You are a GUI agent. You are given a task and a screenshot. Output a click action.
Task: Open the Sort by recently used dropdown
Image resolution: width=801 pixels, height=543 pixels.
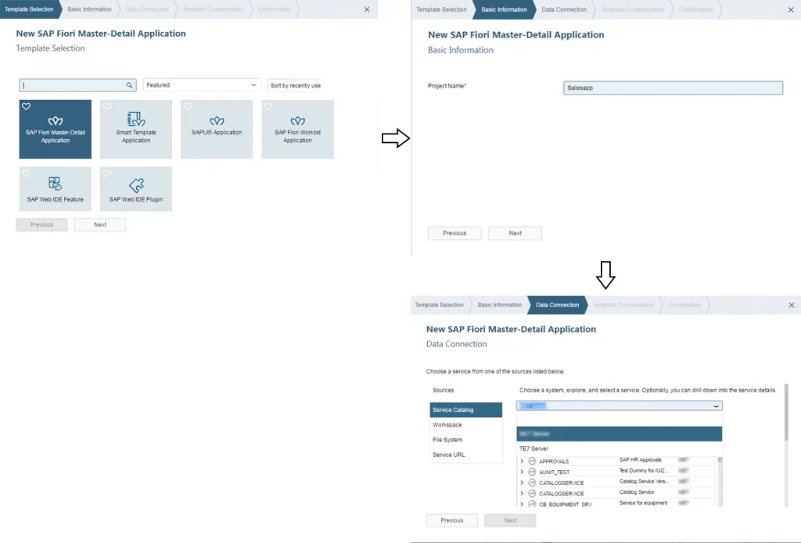click(x=295, y=85)
